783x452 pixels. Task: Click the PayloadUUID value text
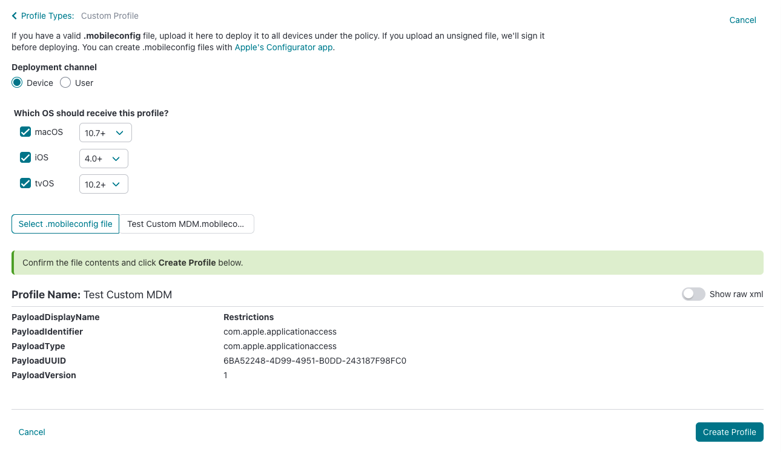pos(314,361)
